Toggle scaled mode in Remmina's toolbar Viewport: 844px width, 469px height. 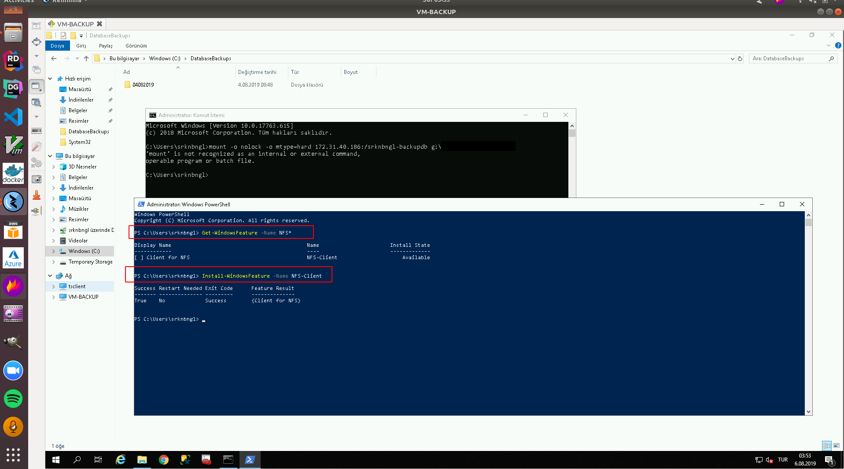tap(37, 87)
